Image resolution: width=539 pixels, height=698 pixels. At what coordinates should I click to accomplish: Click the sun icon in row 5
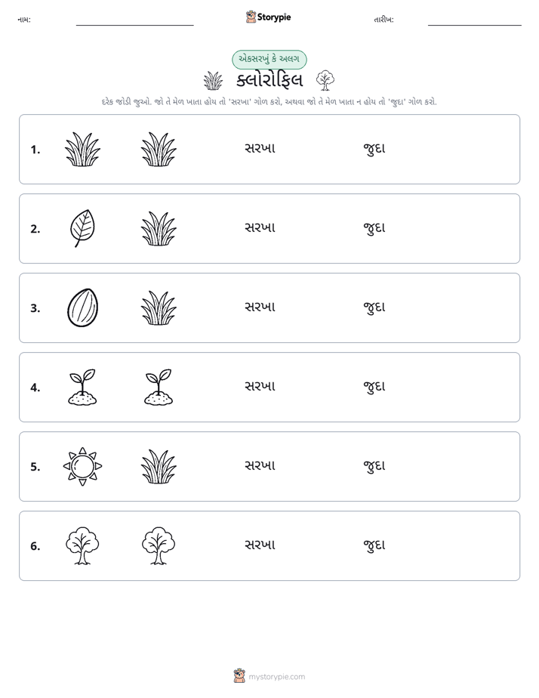83,466
